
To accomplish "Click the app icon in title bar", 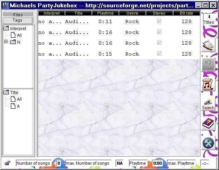I will 6,6.
